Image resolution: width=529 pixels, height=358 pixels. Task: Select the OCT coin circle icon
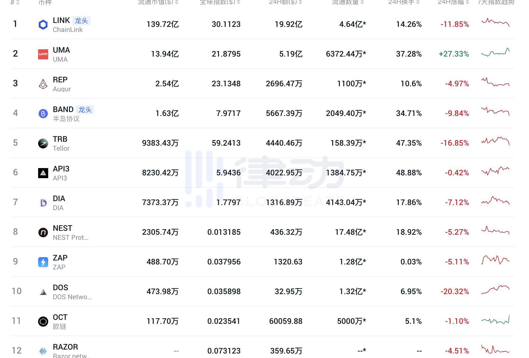tap(43, 321)
